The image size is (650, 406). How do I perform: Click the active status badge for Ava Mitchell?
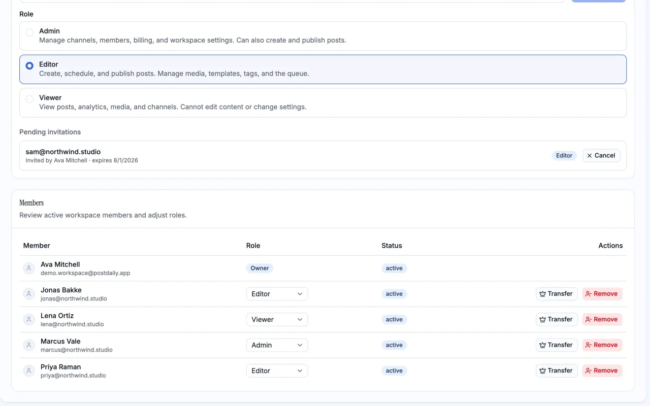click(394, 268)
